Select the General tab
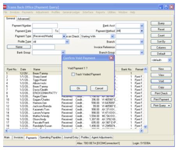This screenshot has width=178, height=150. pos(11,18)
